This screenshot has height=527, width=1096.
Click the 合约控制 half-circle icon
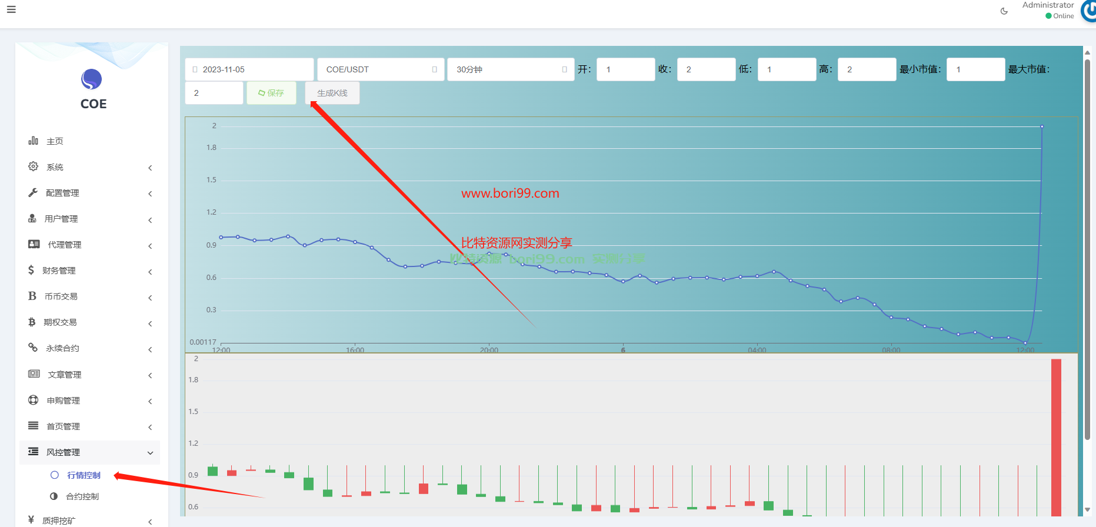click(54, 496)
